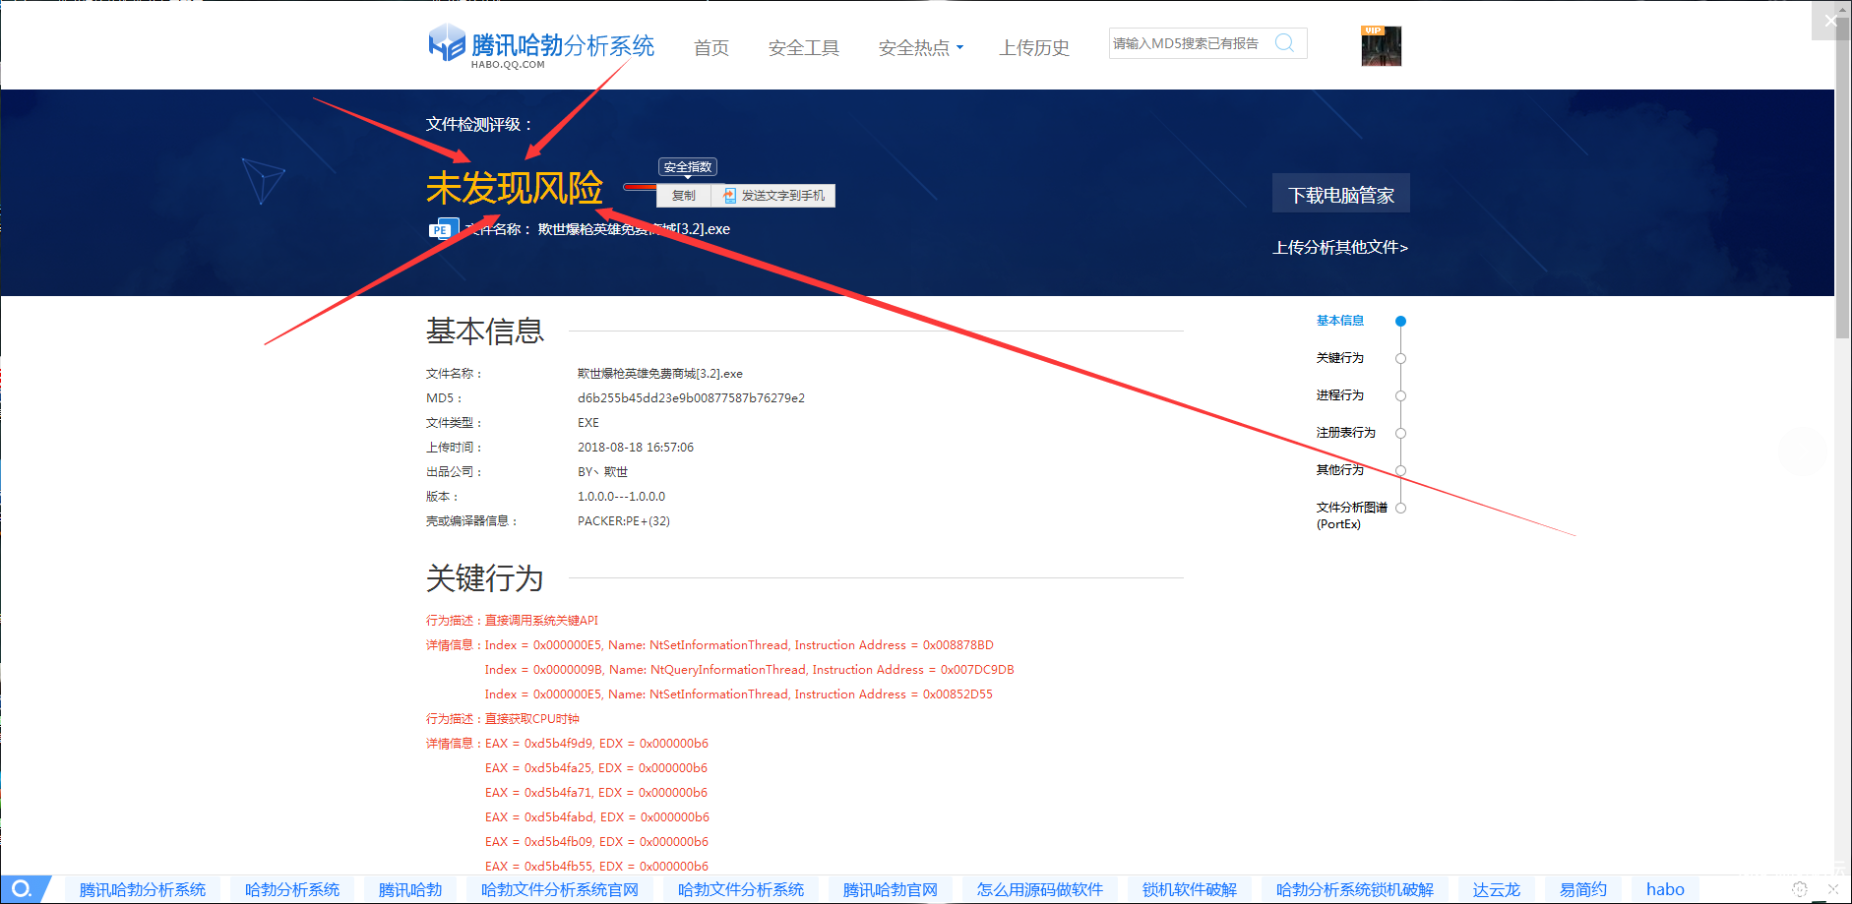Open the 上传历史 menu item

pos(1034,48)
